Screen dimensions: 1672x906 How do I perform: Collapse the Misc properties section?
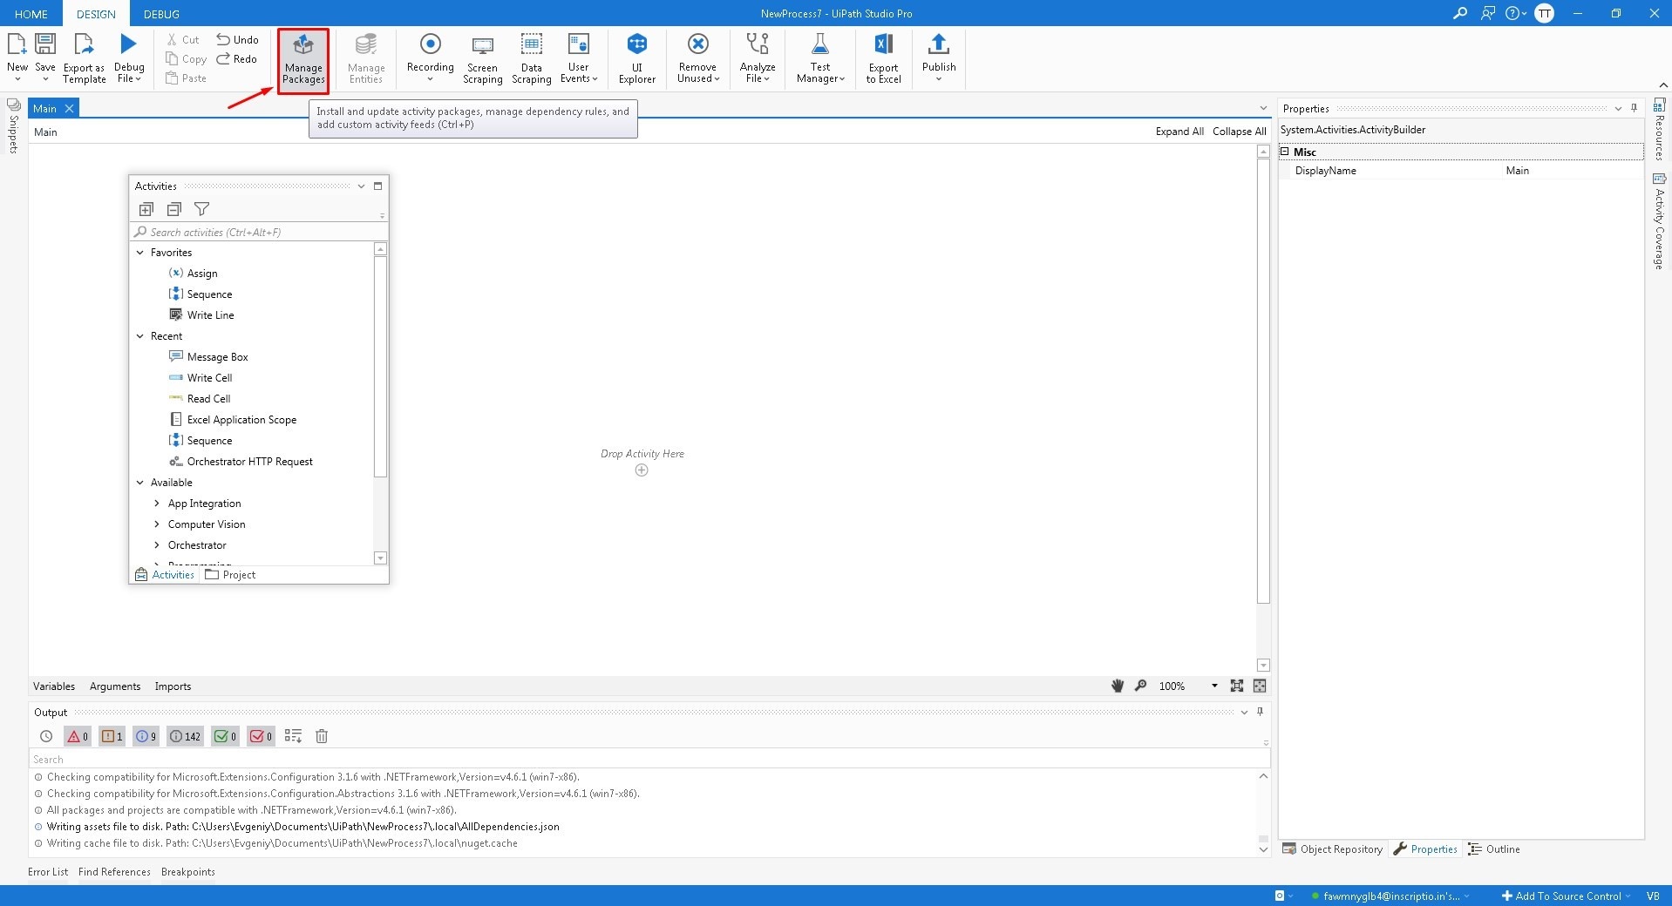[1285, 152]
